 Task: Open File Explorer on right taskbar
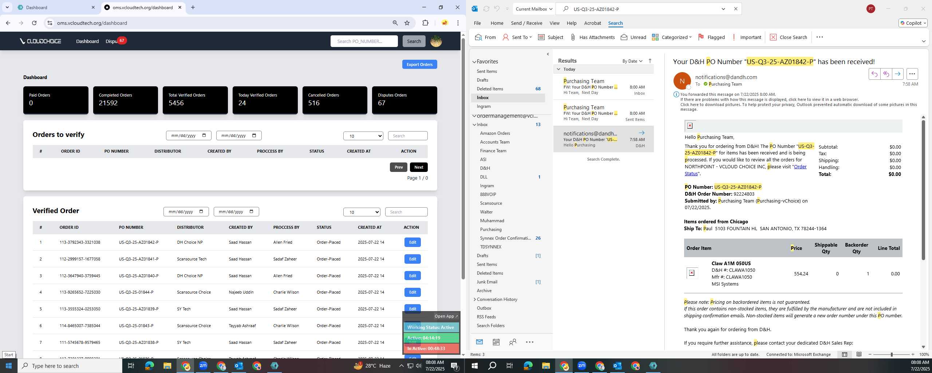(x=546, y=366)
